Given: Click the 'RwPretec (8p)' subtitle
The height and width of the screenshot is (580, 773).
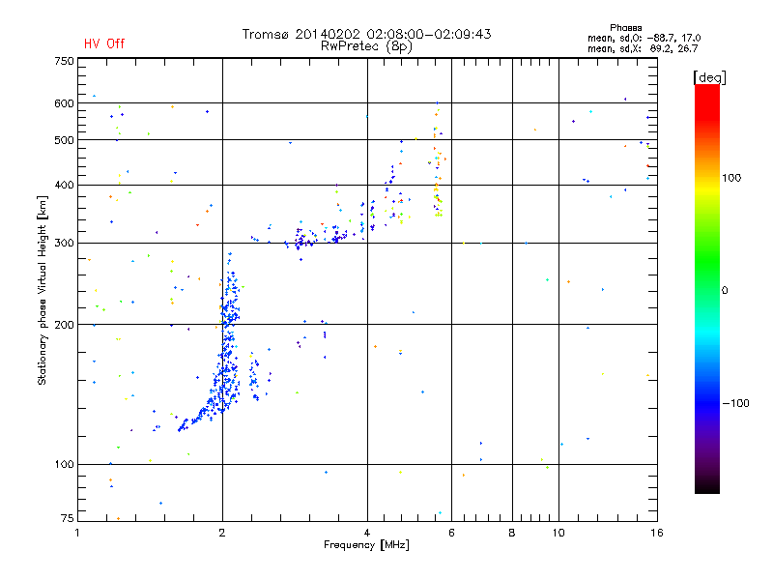Looking at the screenshot, I should point(366,46).
